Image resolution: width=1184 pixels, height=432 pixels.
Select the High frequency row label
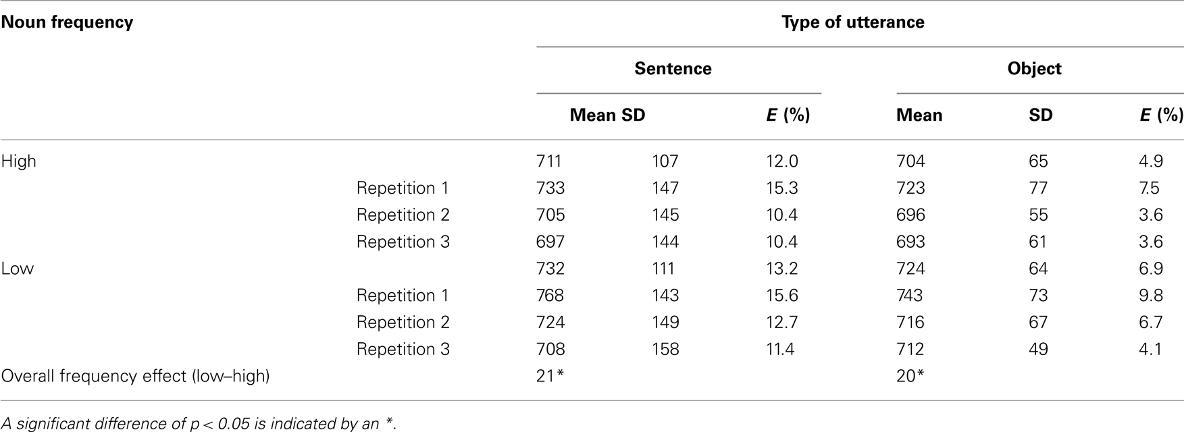pyautogui.click(x=19, y=161)
